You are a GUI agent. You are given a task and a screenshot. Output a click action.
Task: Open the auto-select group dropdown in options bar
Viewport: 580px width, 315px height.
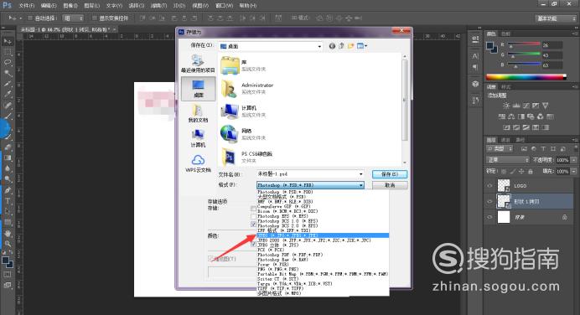(73, 18)
